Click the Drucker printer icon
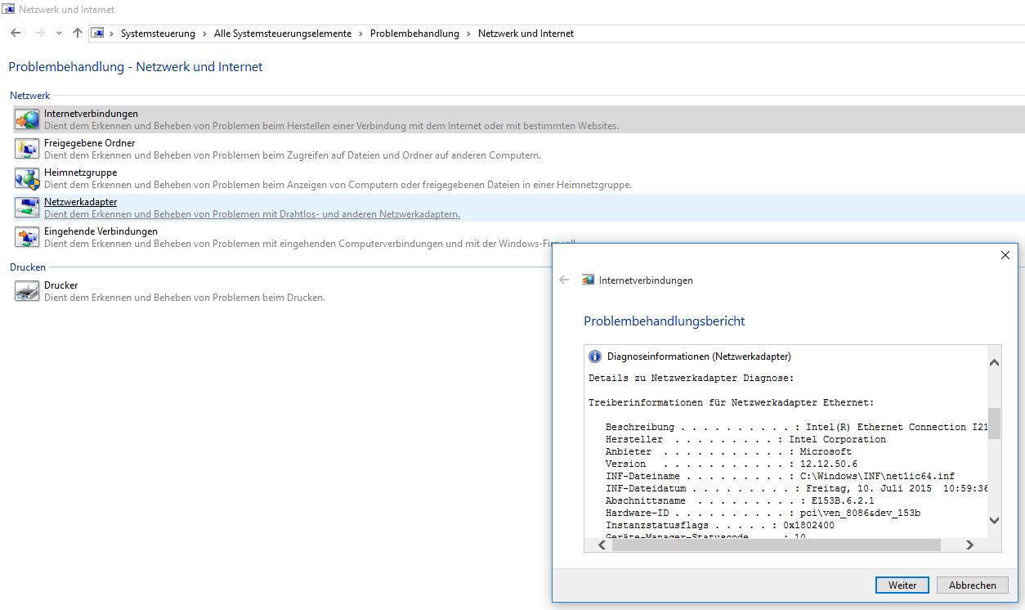Image resolution: width=1025 pixels, height=610 pixels. (x=27, y=291)
